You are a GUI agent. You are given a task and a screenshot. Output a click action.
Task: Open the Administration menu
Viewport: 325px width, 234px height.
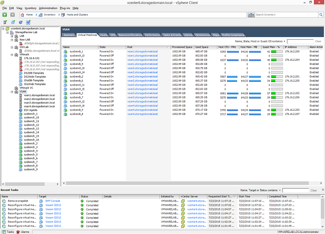click(48, 8)
